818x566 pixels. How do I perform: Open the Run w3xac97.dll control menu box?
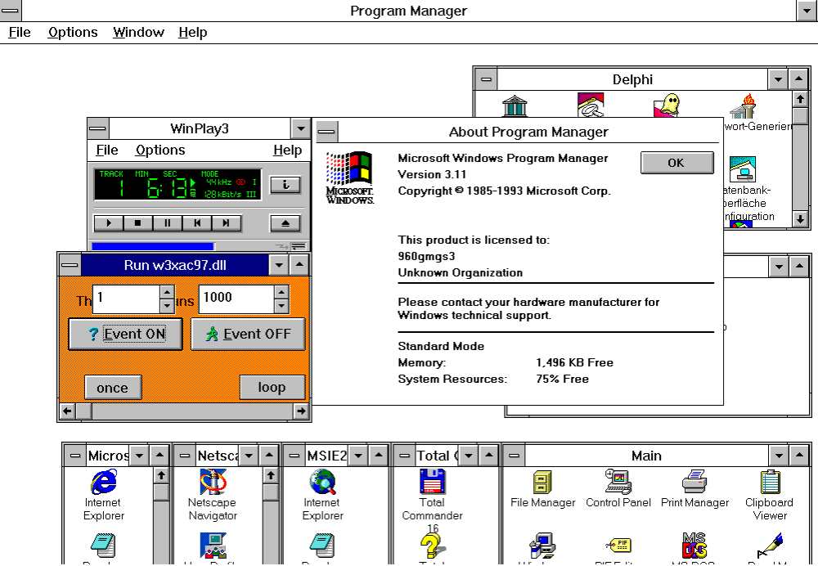pyautogui.click(x=70, y=265)
